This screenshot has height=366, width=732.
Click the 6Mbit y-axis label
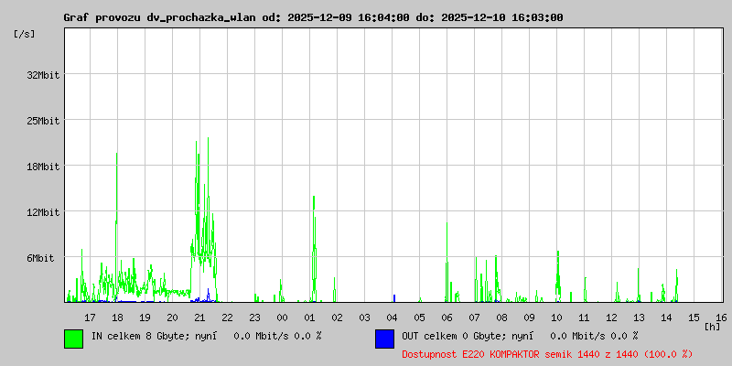[40, 258]
